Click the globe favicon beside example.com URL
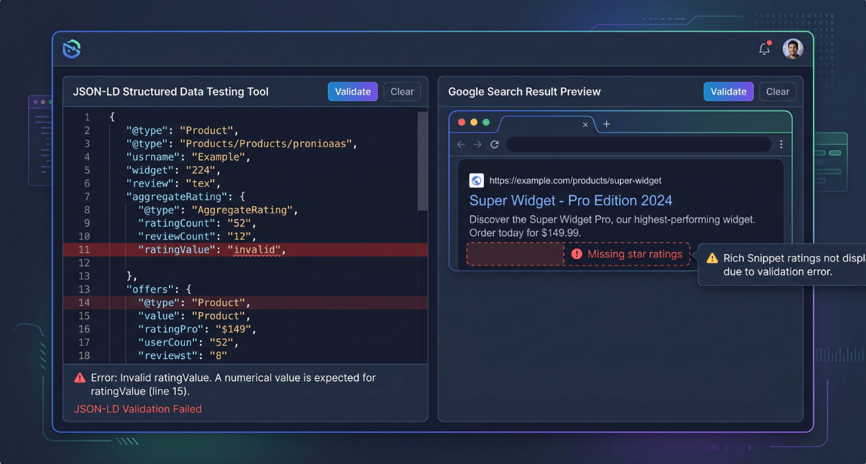Screen dimensions: 866x464 [x=476, y=181]
